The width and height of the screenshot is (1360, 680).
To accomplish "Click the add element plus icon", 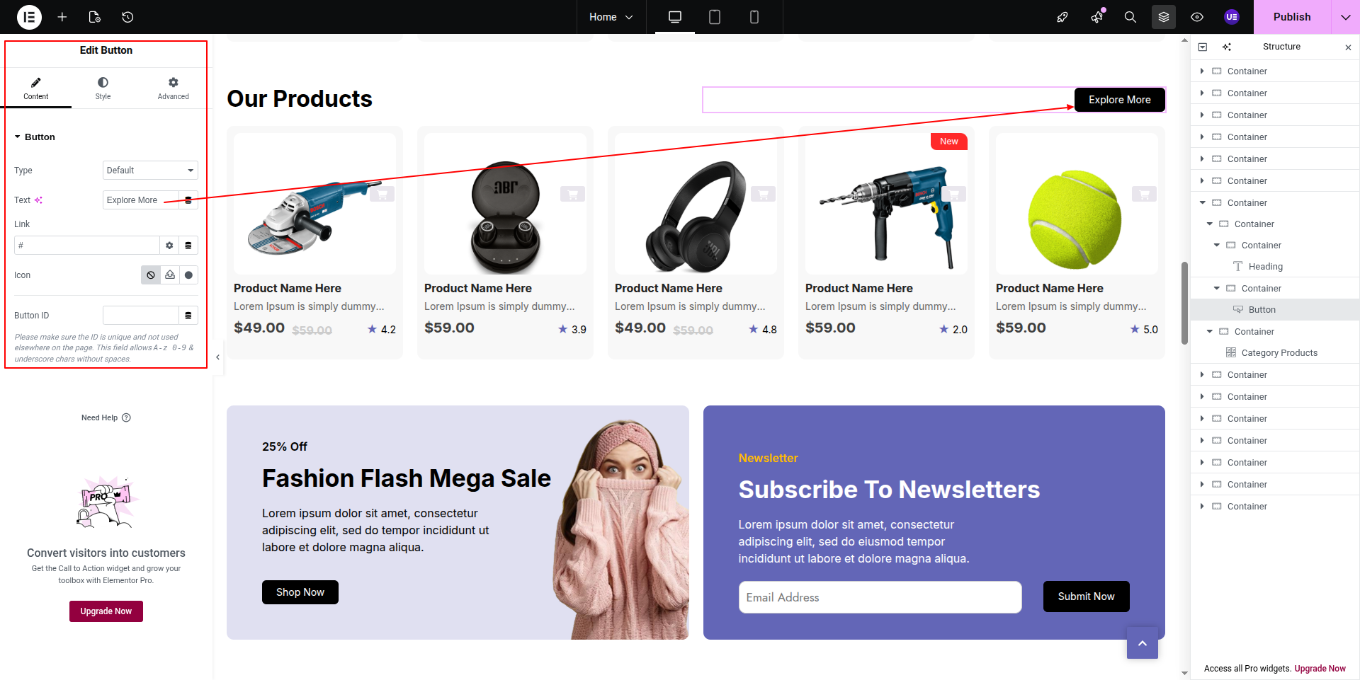I will [62, 17].
